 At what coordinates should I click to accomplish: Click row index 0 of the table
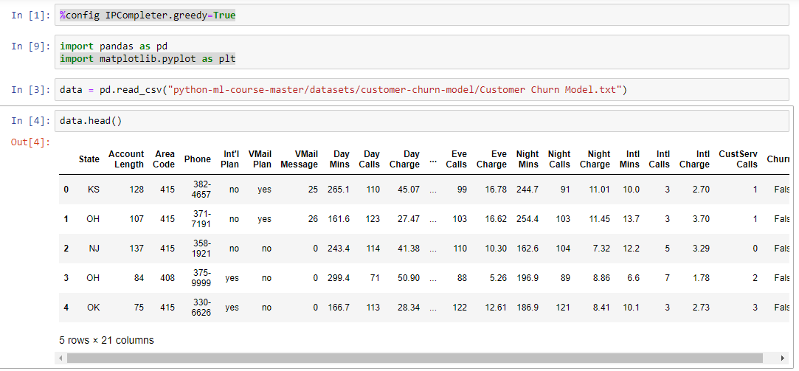66,190
